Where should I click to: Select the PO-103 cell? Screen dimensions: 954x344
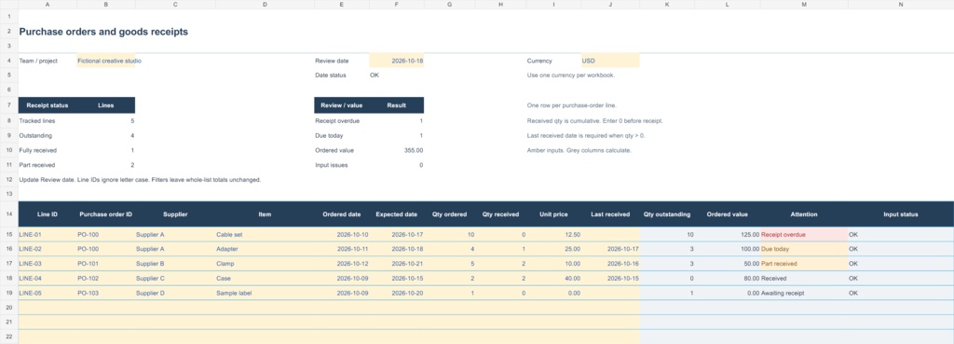(106, 293)
